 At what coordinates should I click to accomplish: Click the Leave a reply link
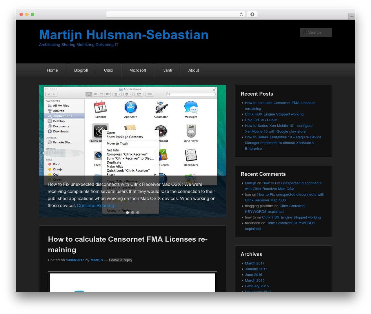121,260
